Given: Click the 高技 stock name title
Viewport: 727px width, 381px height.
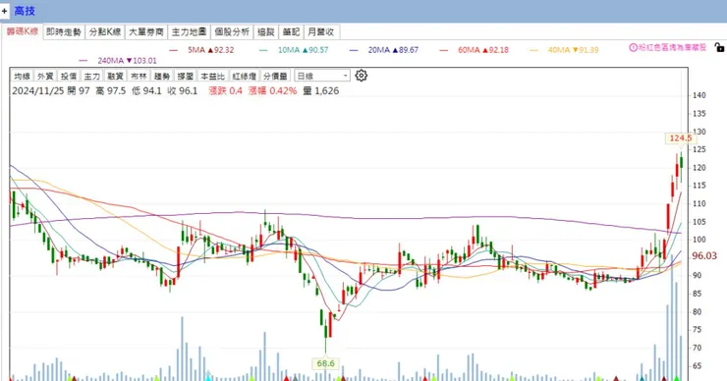Looking at the screenshot, I should [x=25, y=11].
